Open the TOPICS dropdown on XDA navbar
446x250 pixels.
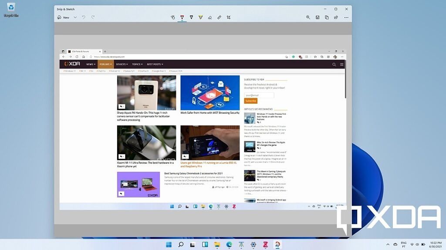(137, 64)
